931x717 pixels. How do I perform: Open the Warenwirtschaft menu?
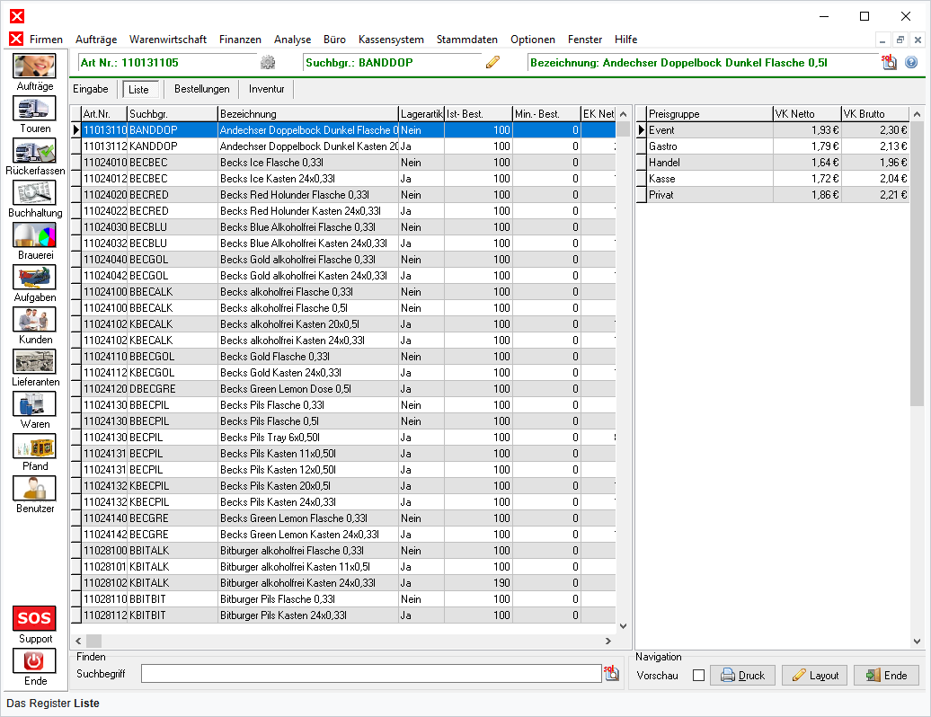[x=168, y=40]
